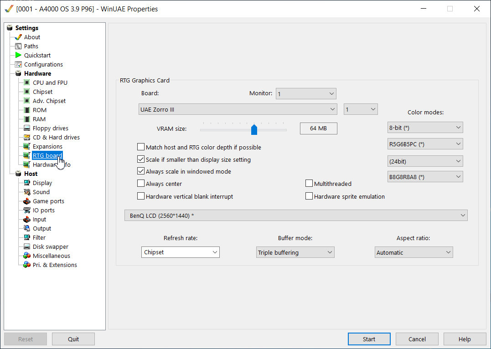The width and height of the screenshot is (491, 349).
Task: Select the CPU and FPU chip icon
Action: coord(27,82)
